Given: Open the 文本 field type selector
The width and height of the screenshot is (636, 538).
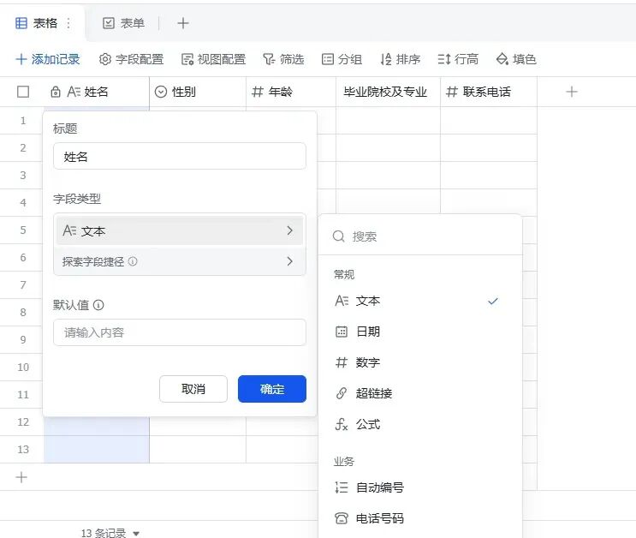Looking at the screenshot, I should coord(180,230).
